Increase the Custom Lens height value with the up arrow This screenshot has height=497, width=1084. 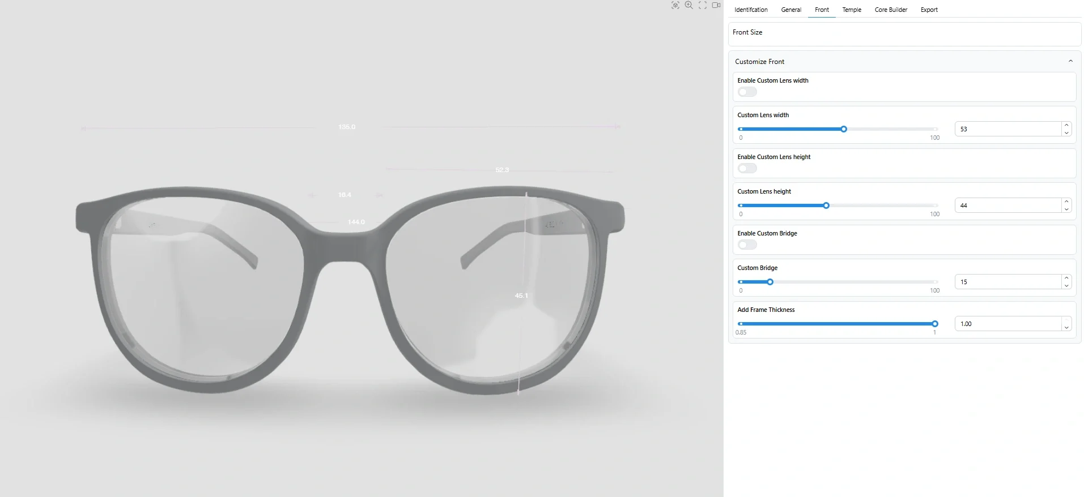[x=1066, y=202]
